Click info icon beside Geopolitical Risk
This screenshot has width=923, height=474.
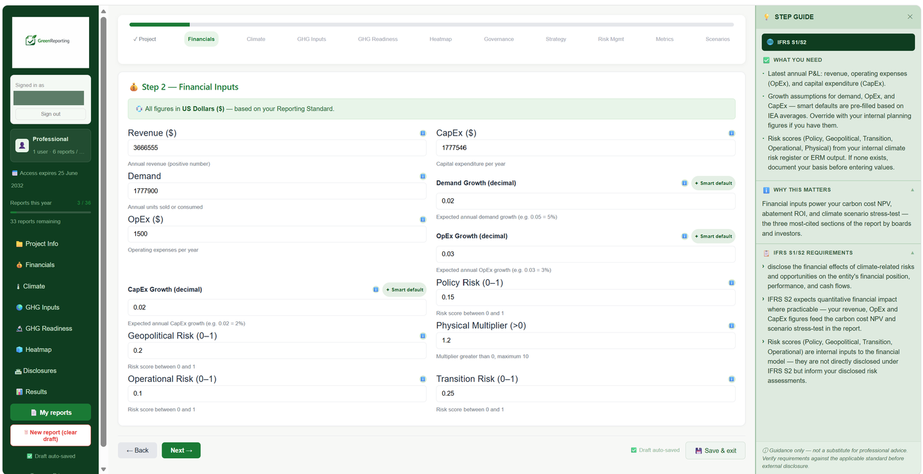tap(423, 336)
